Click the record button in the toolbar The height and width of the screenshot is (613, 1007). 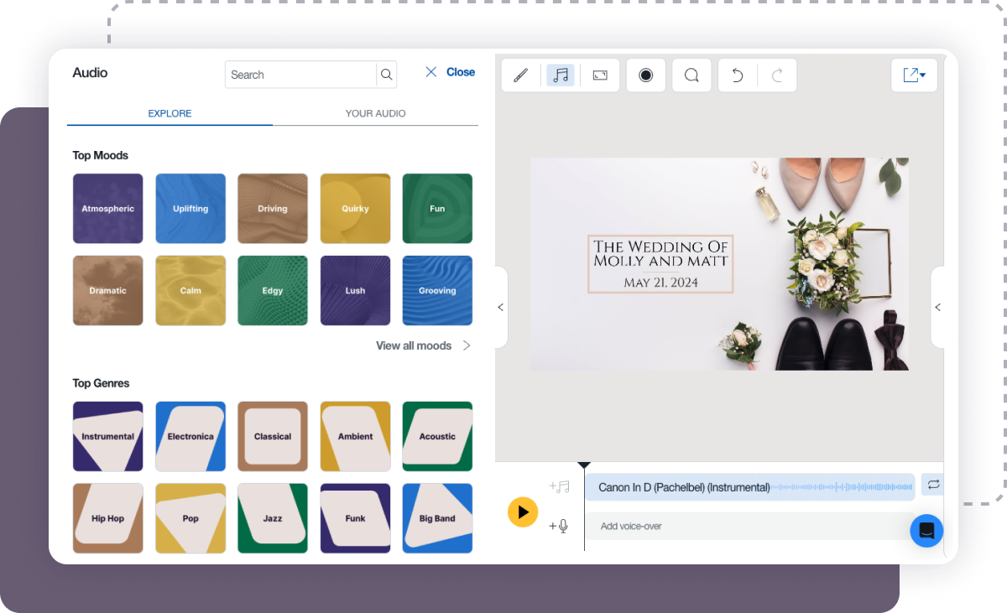click(x=645, y=75)
